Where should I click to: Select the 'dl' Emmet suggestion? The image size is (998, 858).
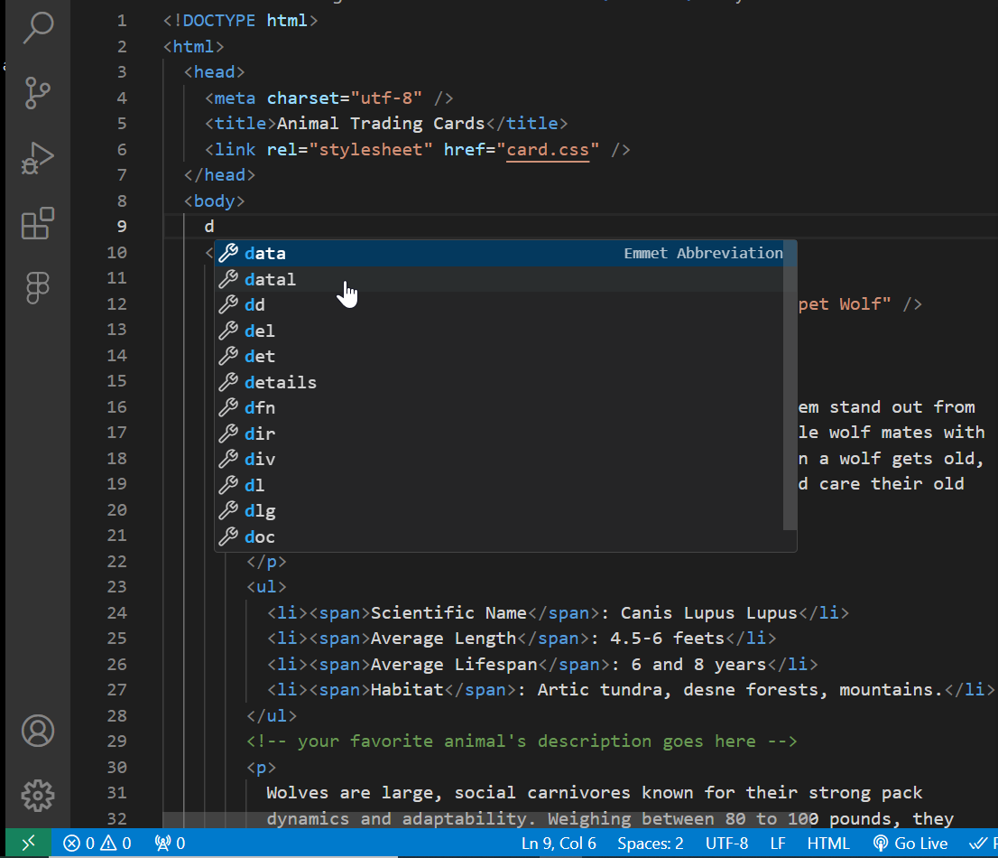[499, 485]
